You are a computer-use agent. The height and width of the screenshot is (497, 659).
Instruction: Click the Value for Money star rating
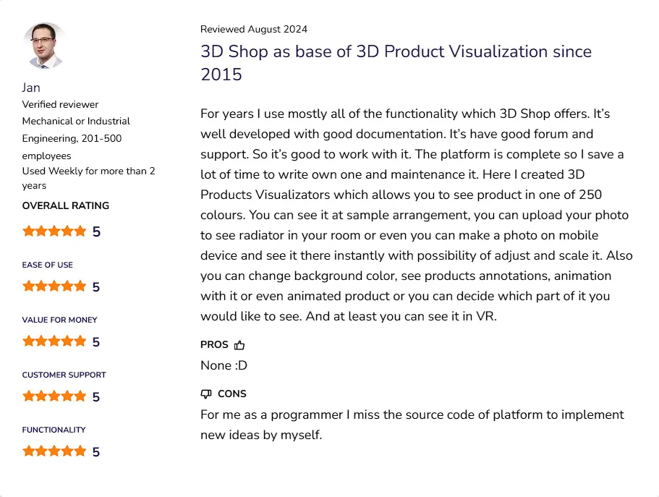54,341
